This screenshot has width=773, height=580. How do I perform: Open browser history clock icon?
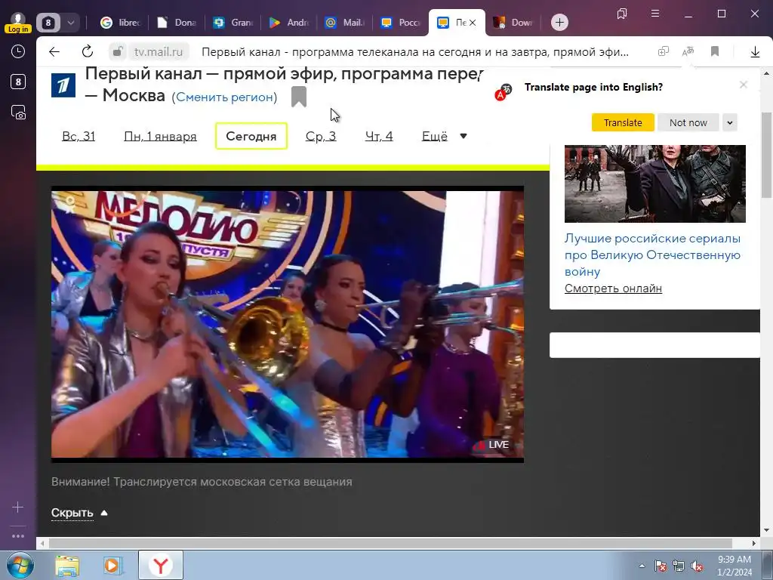click(18, 52)
